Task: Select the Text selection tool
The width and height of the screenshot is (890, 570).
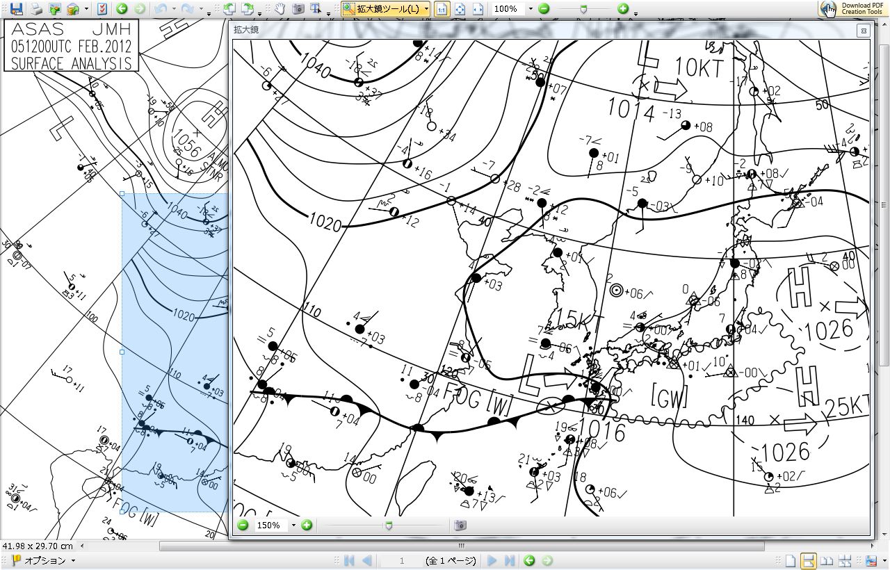Action: (x=316, y=9)
